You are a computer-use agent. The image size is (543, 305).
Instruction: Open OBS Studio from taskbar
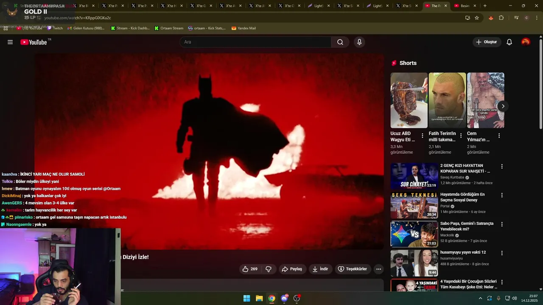[x=297, y=298]
